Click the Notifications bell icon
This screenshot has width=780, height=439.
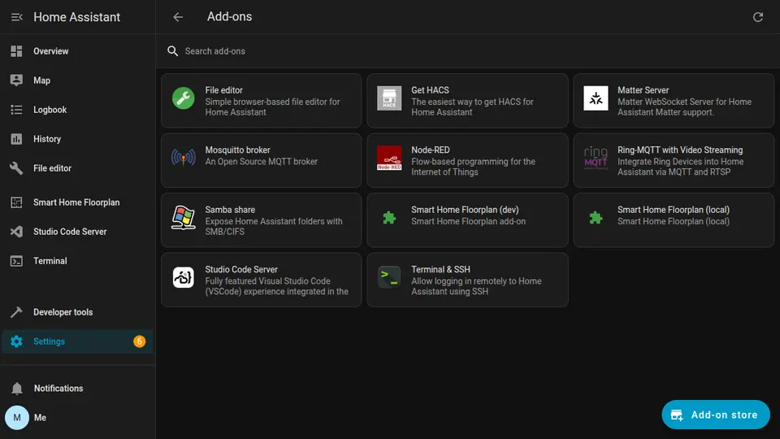tap(16, 389)
